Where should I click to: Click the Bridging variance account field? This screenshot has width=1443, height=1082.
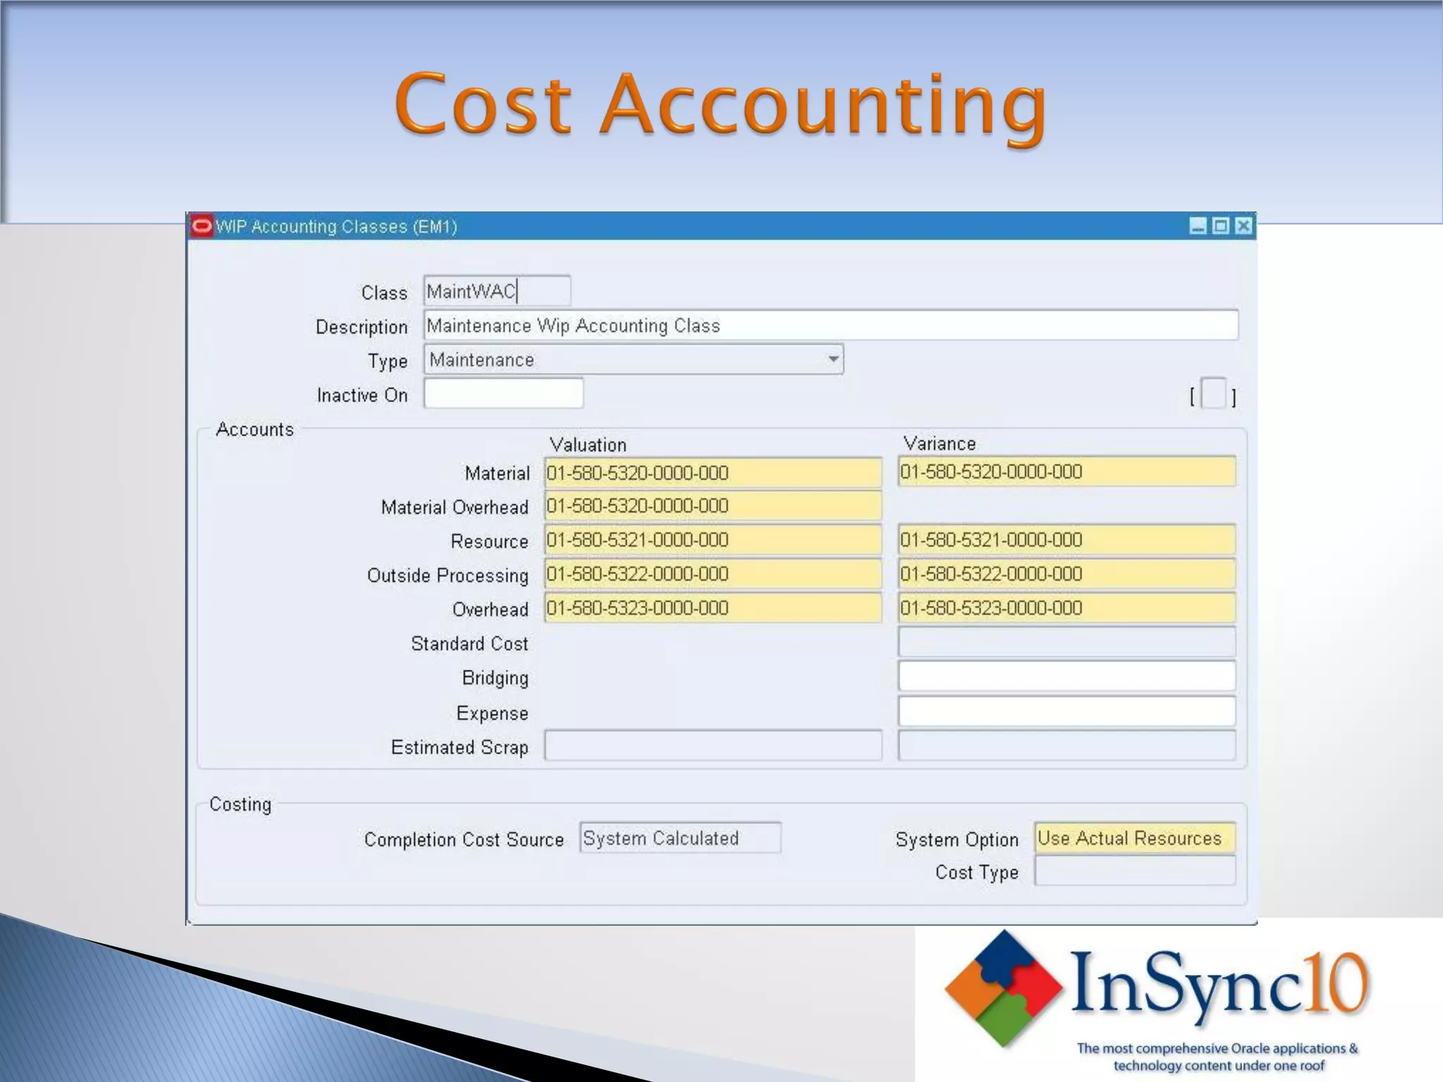coord(1066,676)
